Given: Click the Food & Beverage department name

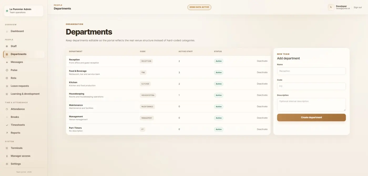Looking at the screenshot, I should (x=78, y=71).
